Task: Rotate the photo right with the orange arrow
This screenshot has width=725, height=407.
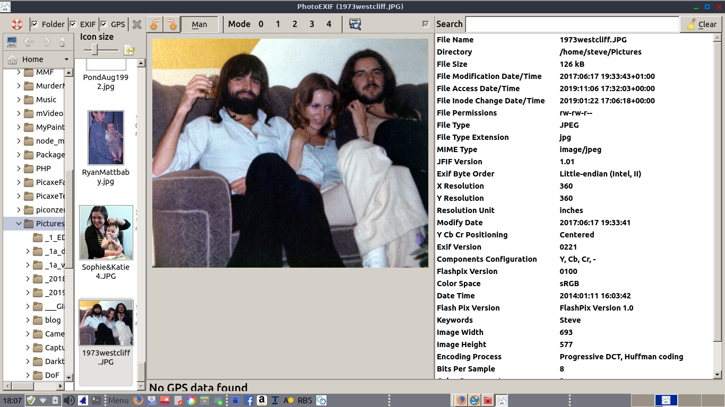Action: [171, 24]
